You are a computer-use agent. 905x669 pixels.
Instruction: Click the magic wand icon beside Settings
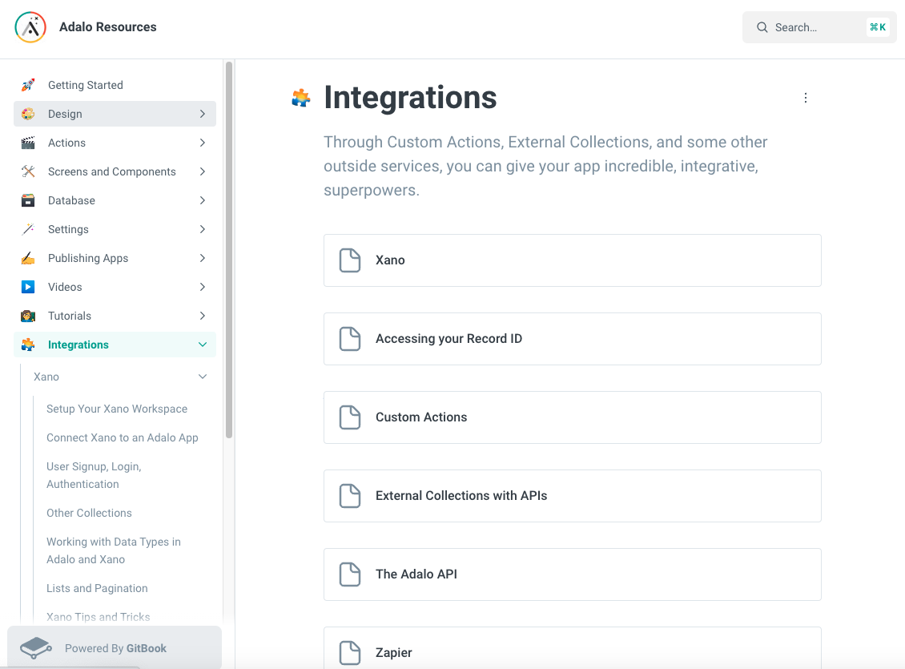click(x=28, y=229)
